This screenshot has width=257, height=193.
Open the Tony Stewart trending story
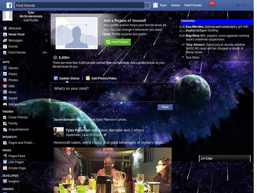pos(216,49)
